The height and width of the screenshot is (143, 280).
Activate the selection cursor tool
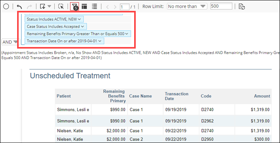(61, 7)
